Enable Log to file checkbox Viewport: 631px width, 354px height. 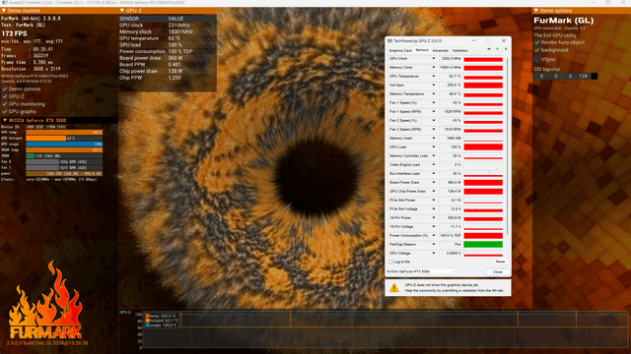[390, 262]
